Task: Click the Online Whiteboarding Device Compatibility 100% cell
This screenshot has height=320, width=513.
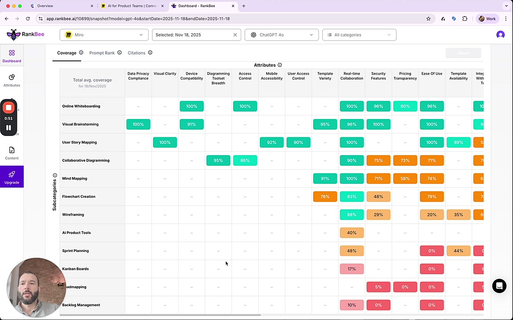Action: [191, 106]
